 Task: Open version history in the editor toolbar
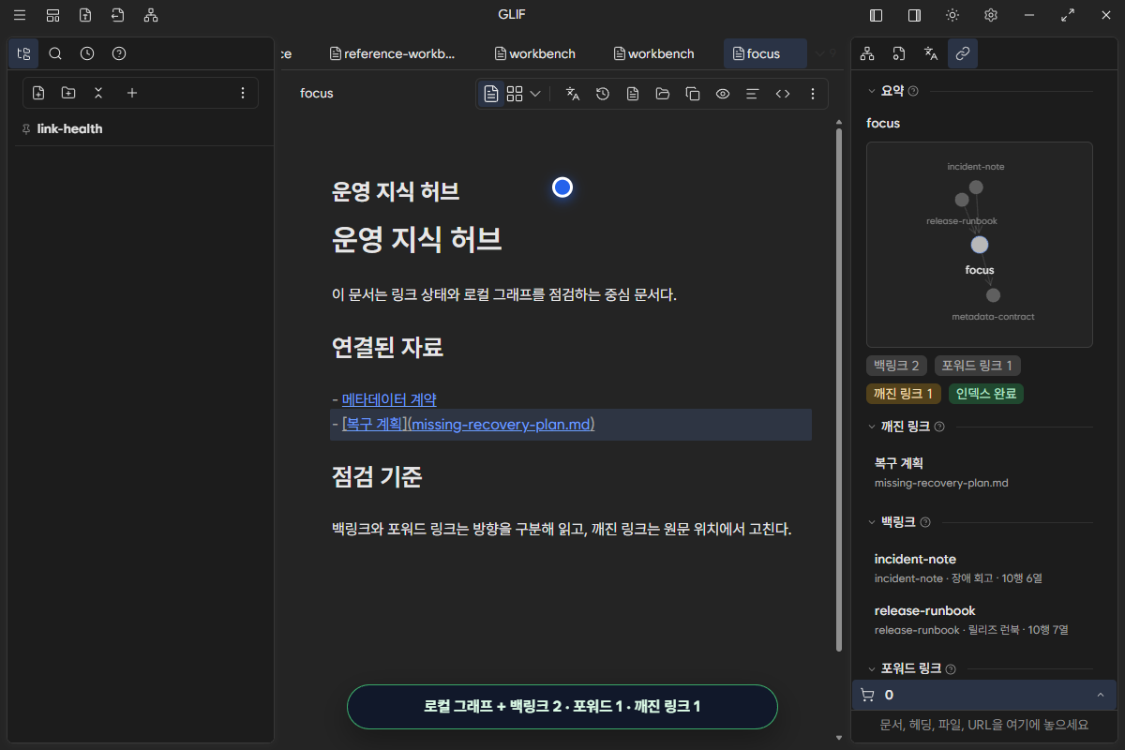(603, 94)
